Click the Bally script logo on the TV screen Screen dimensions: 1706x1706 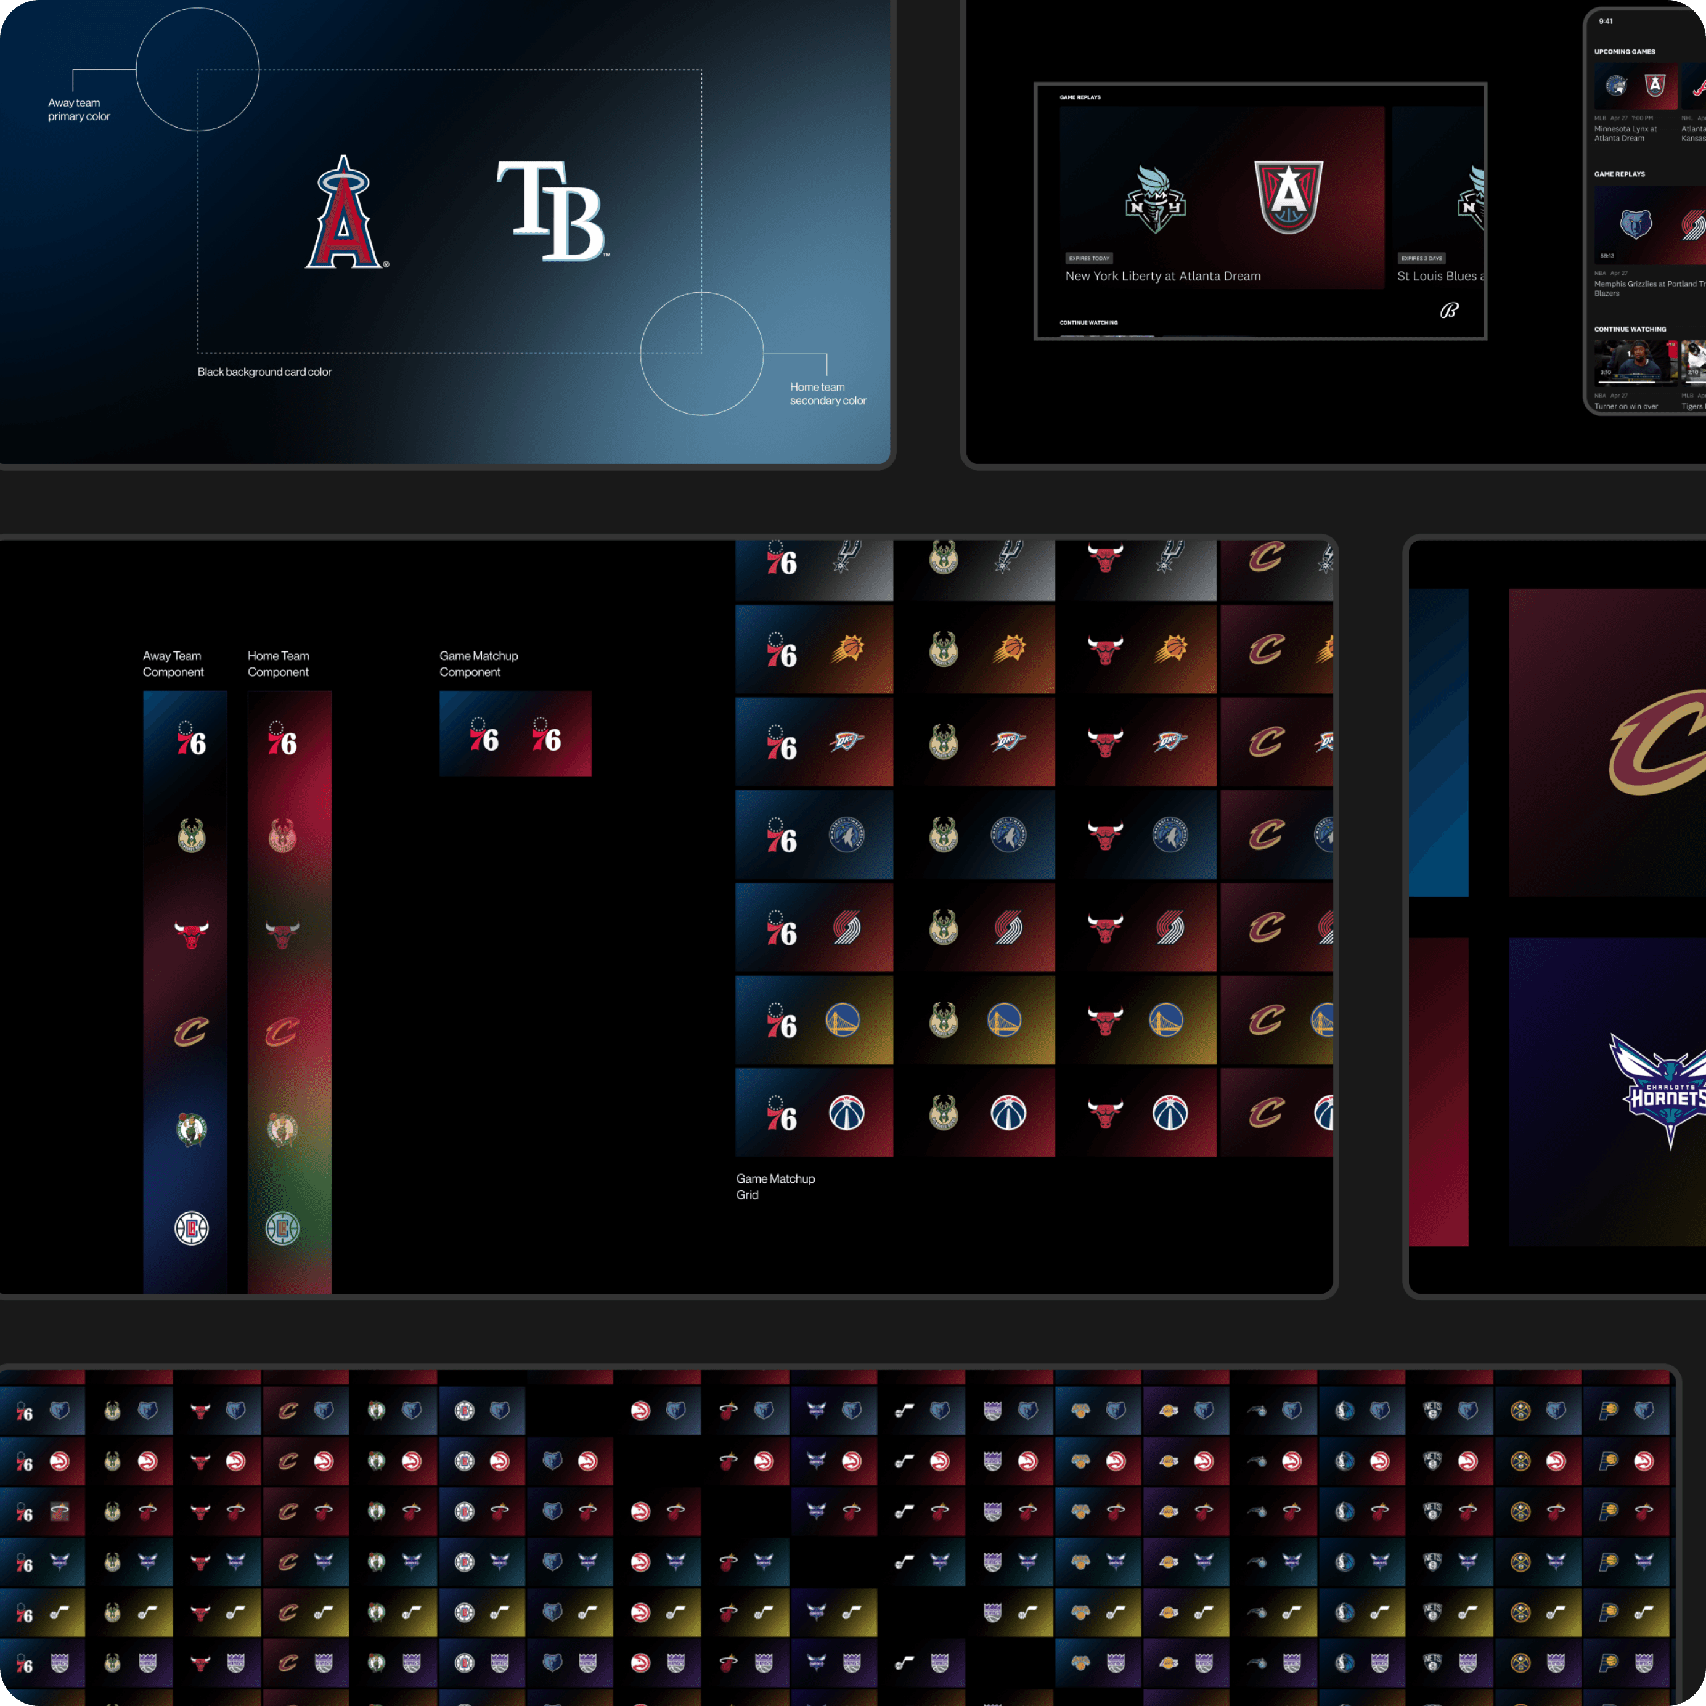point(1448,310)
